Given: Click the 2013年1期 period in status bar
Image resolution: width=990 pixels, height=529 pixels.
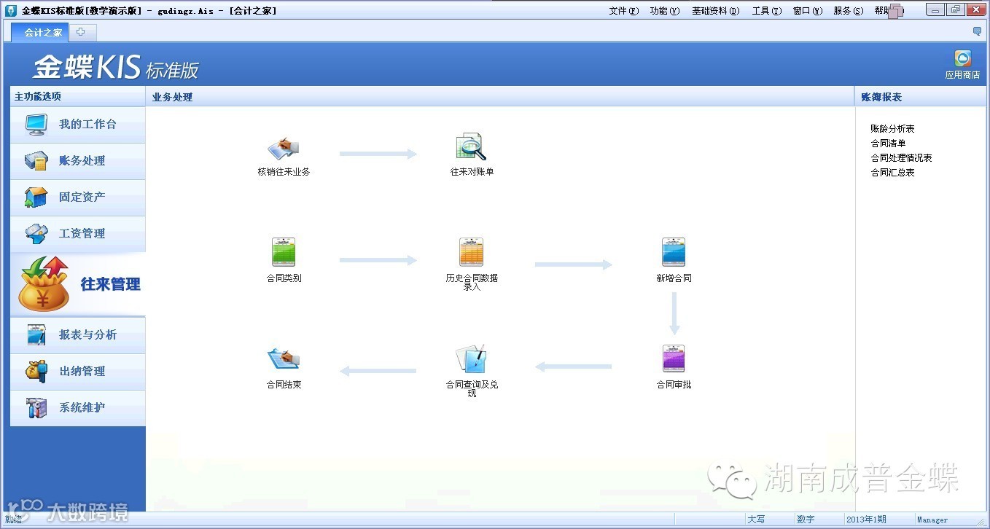Looking at the screenshot, I should (x=866, y=520).
